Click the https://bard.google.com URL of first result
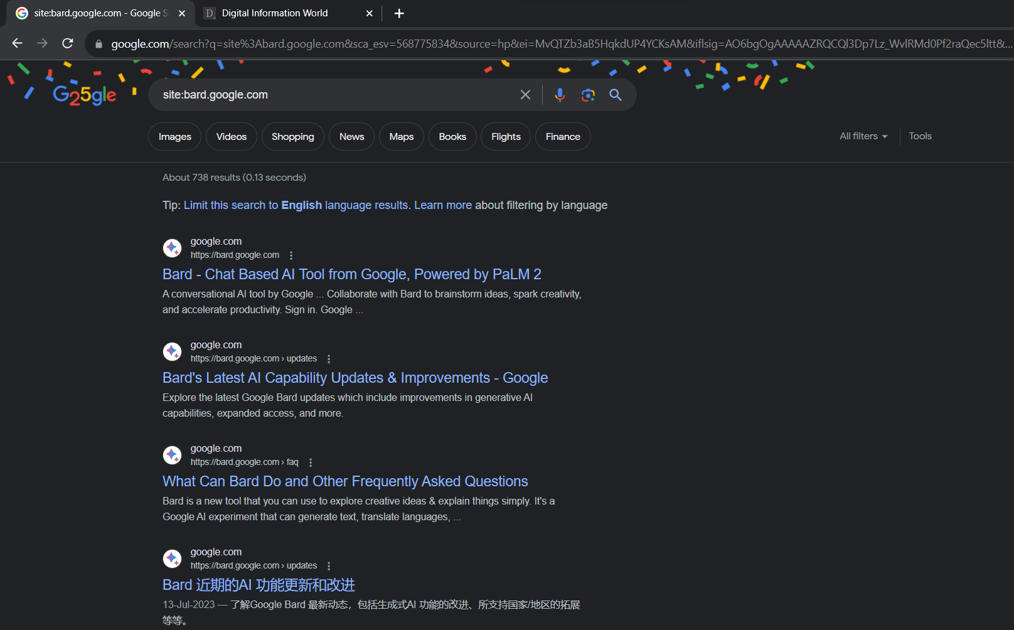 [235, 255]
